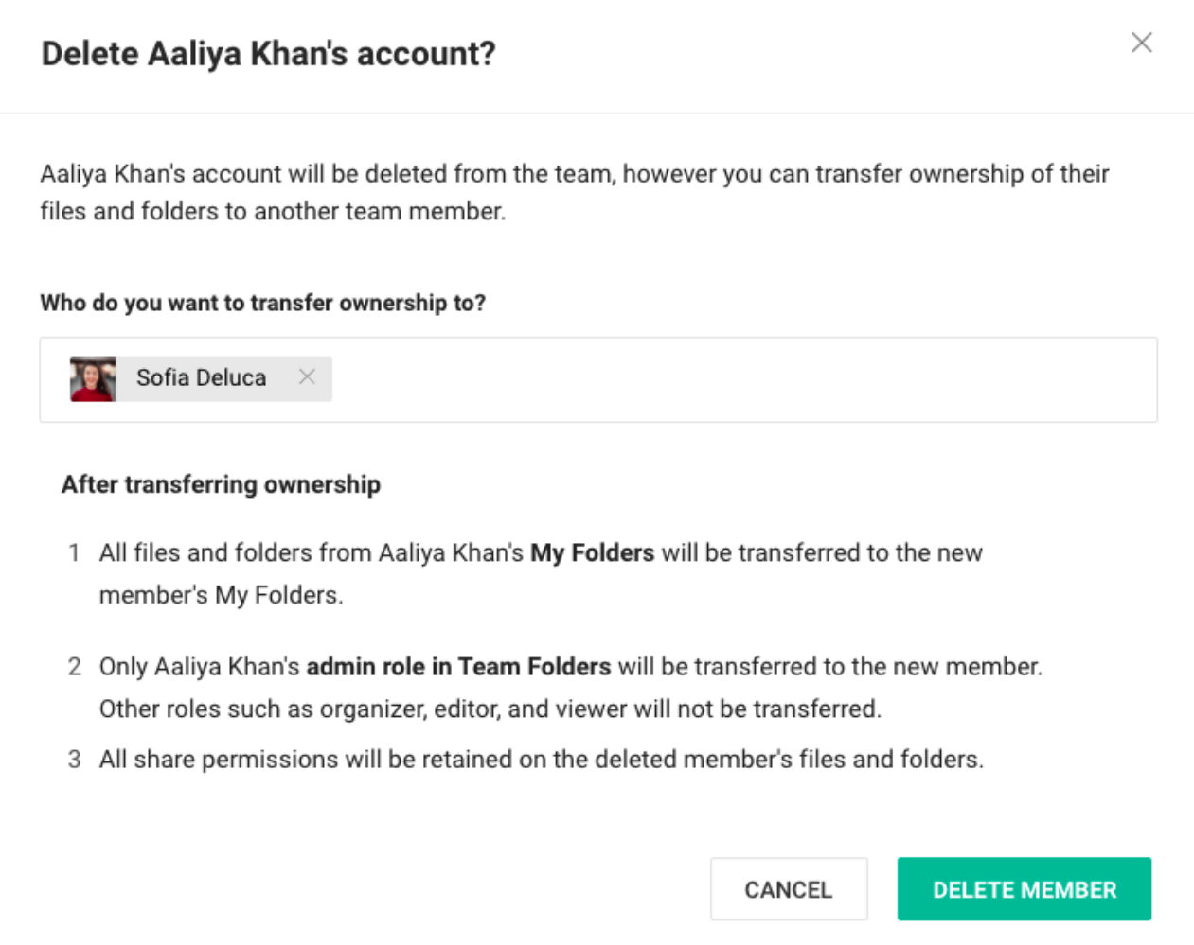Click Sofia Deluca's profile photo

93,378
